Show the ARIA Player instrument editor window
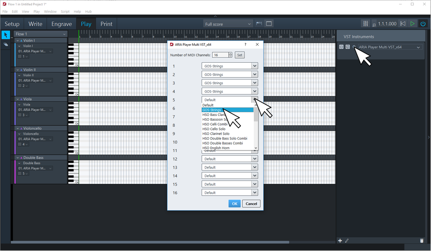Screen dimensions: 431x251 point(347,47)
